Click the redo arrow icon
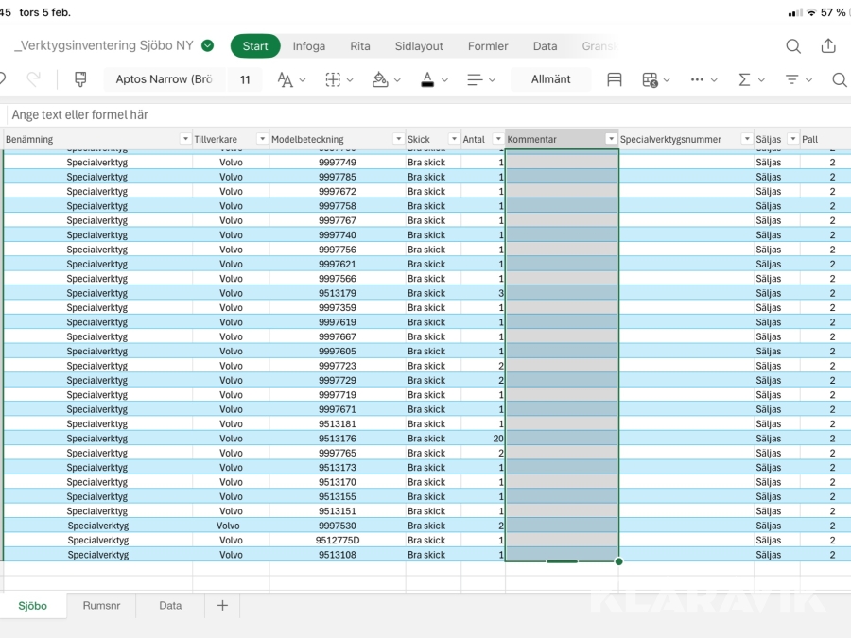 (34, 79)
